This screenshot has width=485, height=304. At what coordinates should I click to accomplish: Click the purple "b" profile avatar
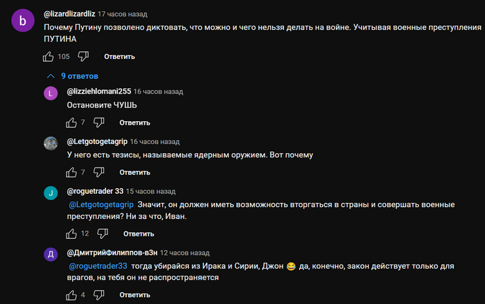23,21
